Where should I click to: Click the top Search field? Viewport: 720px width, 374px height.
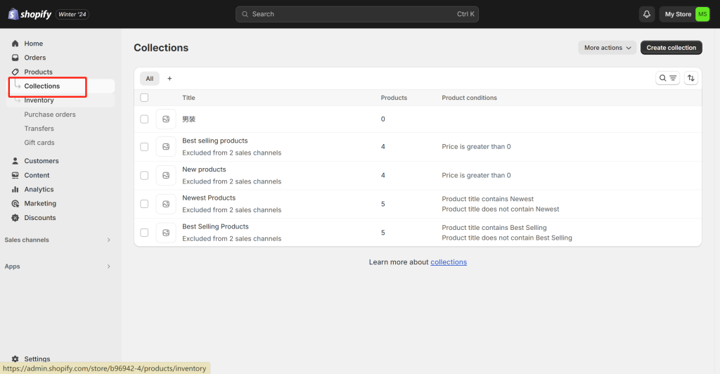pos(356,14)
